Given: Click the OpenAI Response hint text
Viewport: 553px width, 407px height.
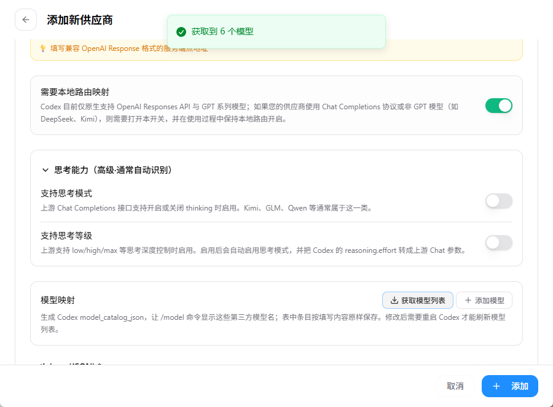Looking at the screenshot, I should (x=129, y=48).
